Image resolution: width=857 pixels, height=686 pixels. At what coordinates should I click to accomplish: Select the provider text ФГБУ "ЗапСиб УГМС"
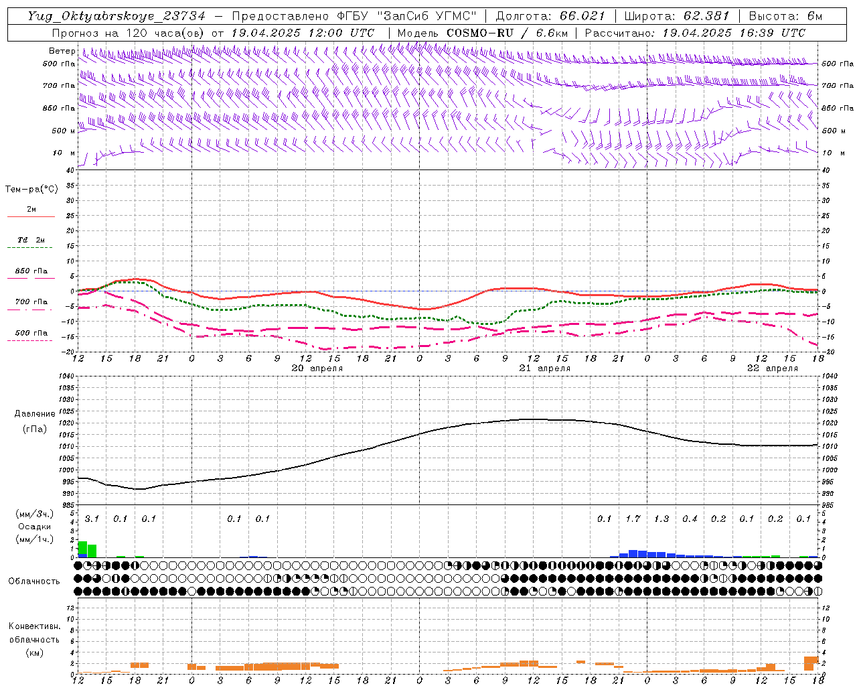407,16
